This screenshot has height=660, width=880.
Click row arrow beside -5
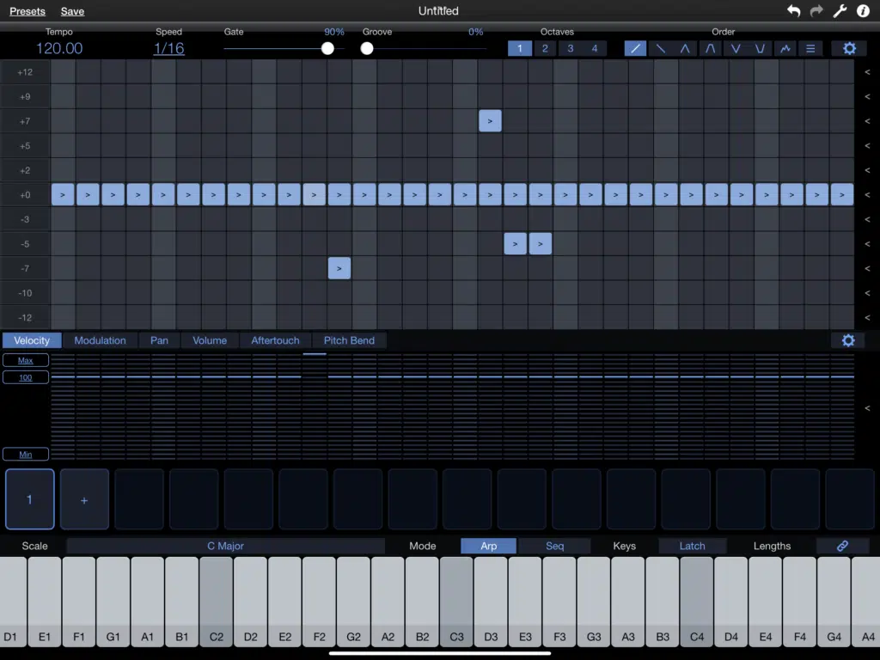coord(867,244)
